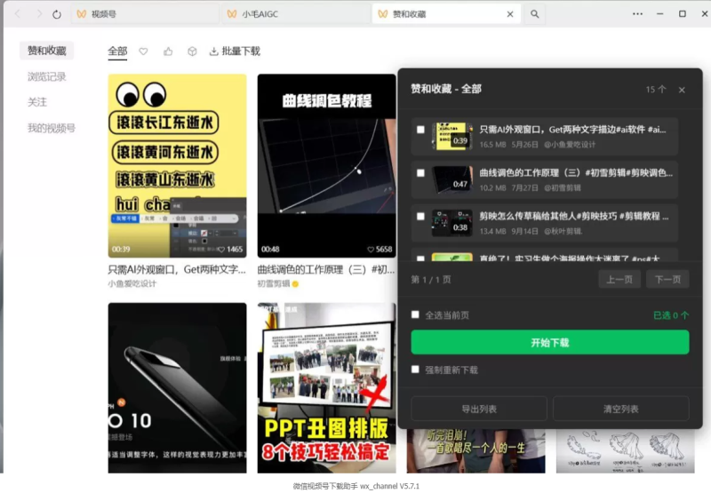The image size is (711, 493).
Task: Check the 曲线调色的工作原理 list item checkbox
Action: pos(420,173)
